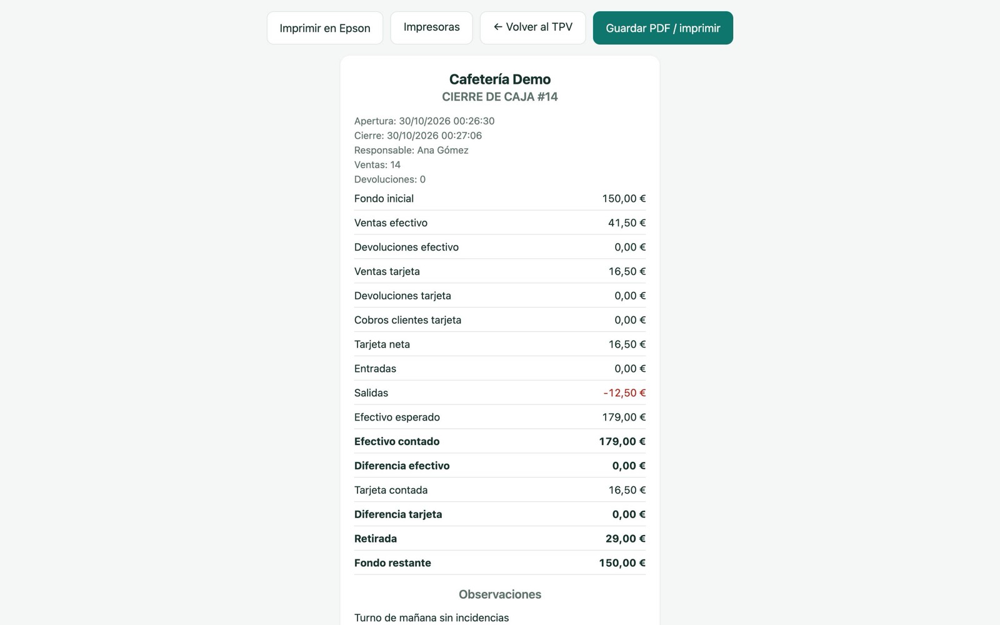The width and height of the screenshot is (1000, 625).
Task: Click the Tarjeta neta amount 16,50 €
Action: (627, 344)
